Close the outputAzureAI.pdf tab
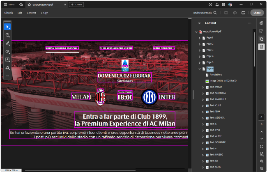The image size is (267, 172). pos(65,5)
